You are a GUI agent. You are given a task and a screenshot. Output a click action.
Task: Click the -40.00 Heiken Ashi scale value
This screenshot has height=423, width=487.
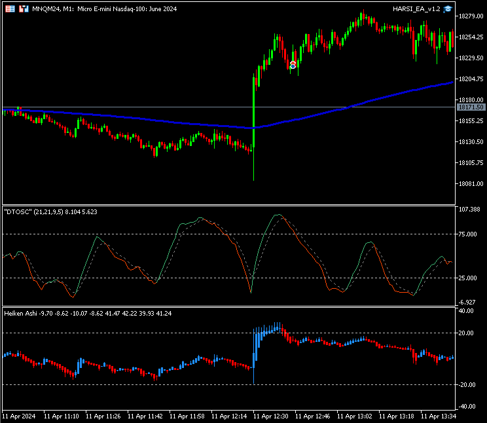click(x=467, y=407)
